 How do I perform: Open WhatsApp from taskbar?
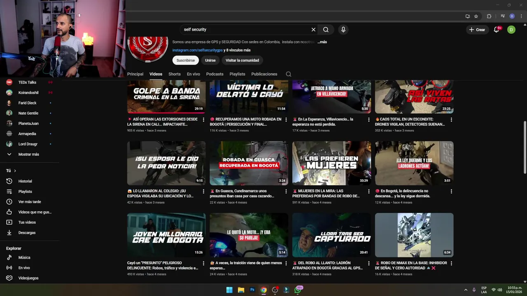[x=298, y=290]
